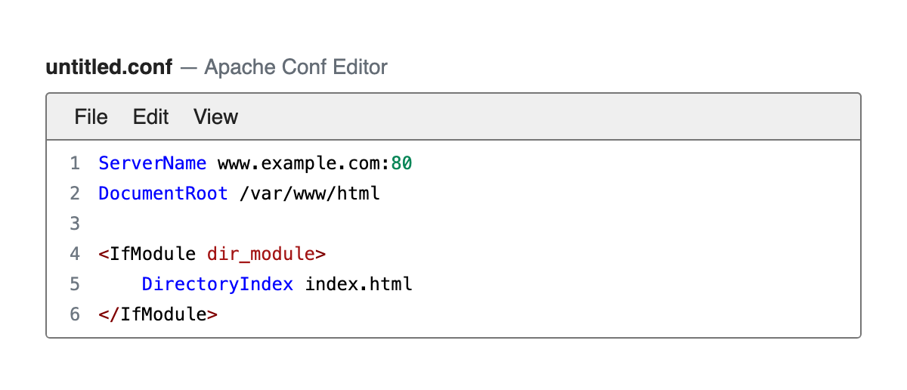
Task: Click line number 4 in gutter
Action: (74, 254)
